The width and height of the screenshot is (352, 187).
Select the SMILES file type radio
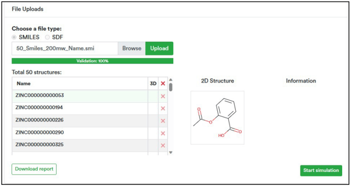pos(14,37)
